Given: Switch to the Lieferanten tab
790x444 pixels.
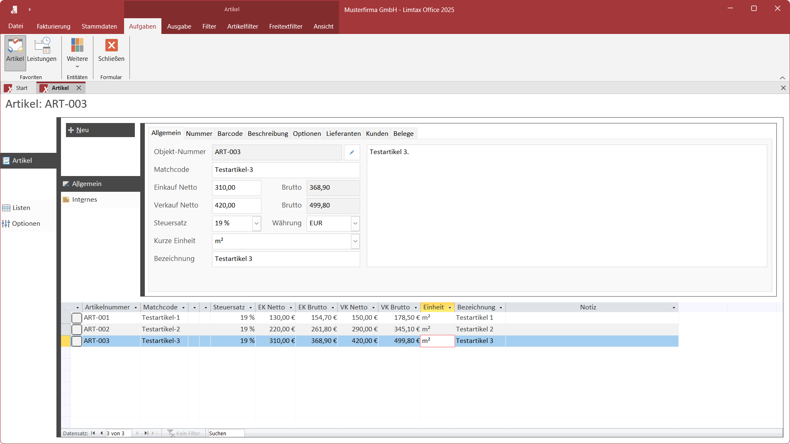Looking at the screenshot, I should (343, 133).
